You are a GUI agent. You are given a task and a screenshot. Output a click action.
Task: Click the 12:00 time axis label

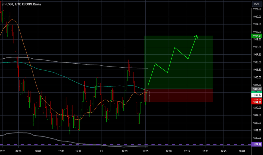point(61,151)
